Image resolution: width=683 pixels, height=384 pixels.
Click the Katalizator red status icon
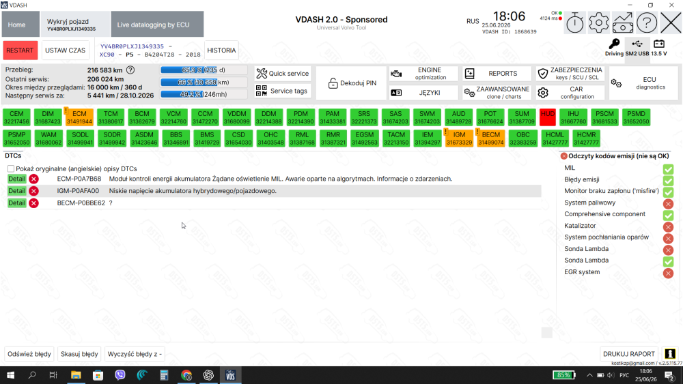pyautogui.click(x=668, y=226)
